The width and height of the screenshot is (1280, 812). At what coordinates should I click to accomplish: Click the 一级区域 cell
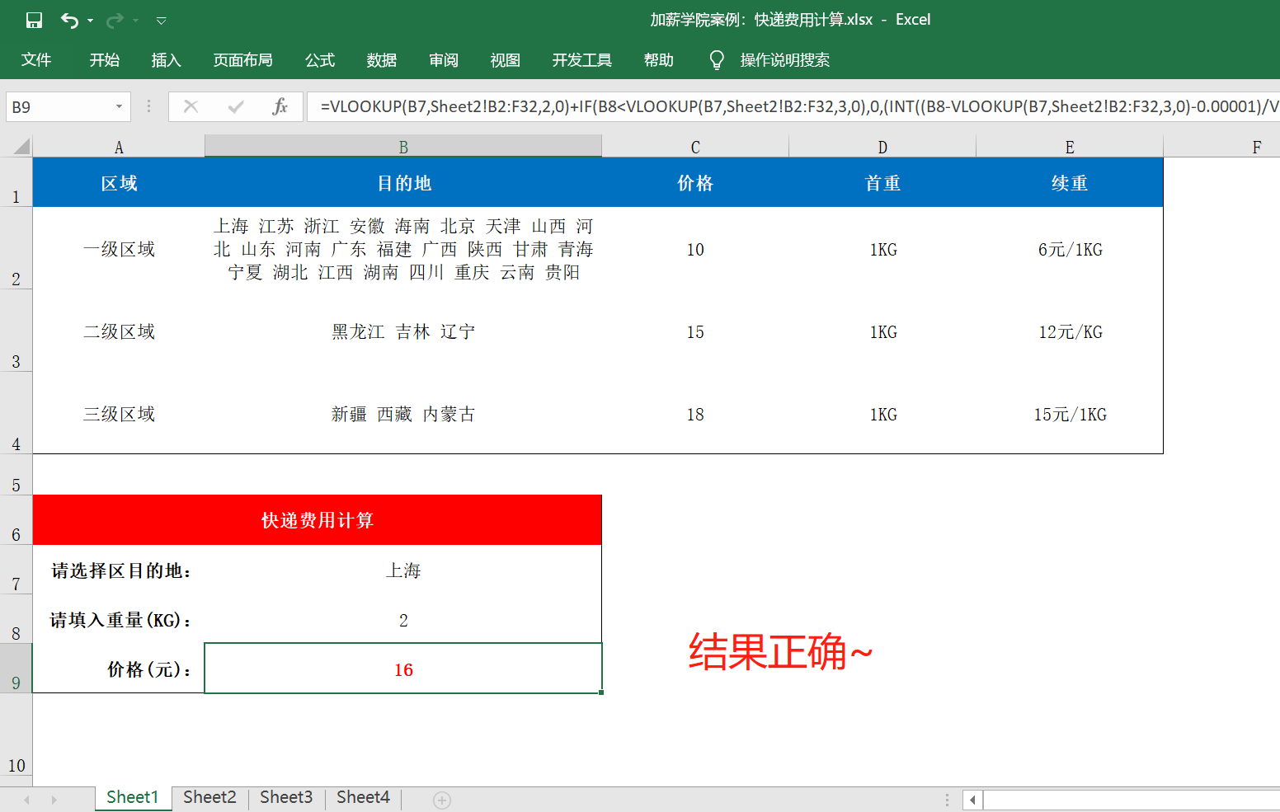[x=119, y=248]
